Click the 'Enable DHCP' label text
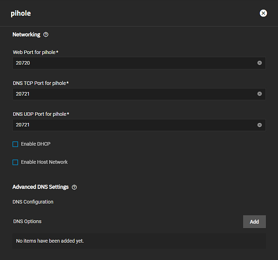 (x=36, y=144)
